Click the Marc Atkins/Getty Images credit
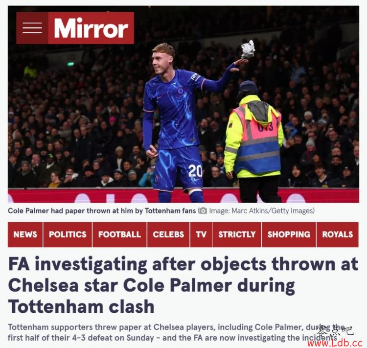 click(x=262, y=211)
